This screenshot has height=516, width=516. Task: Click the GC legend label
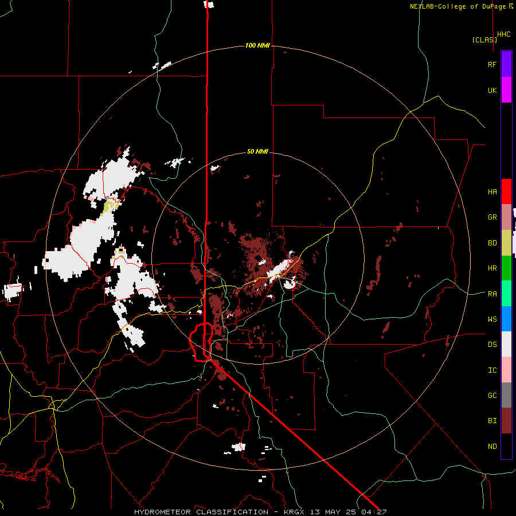click(x=492, y=396)
